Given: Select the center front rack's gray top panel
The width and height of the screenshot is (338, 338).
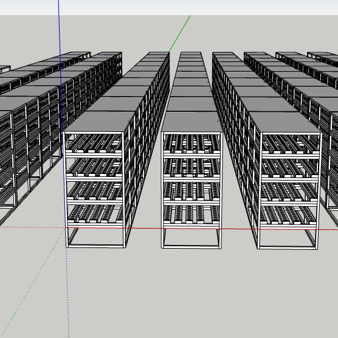Looking at the screenshot, I should tap(192, 122).
